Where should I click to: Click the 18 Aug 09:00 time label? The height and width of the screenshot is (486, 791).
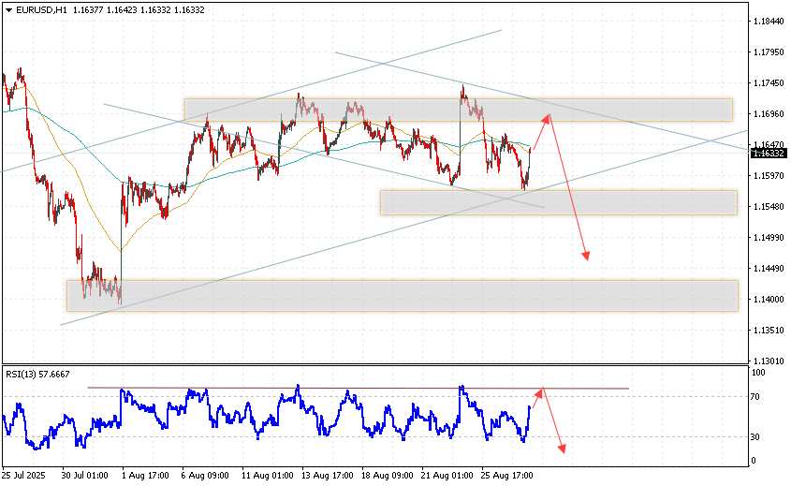tap(388, 476)
